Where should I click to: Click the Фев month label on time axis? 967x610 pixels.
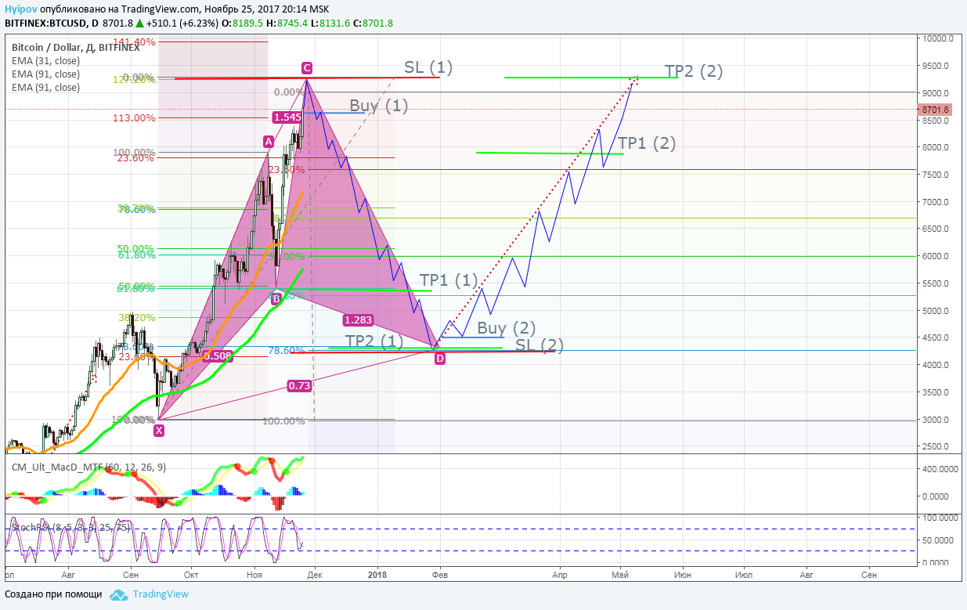click(x=439, y=576)
